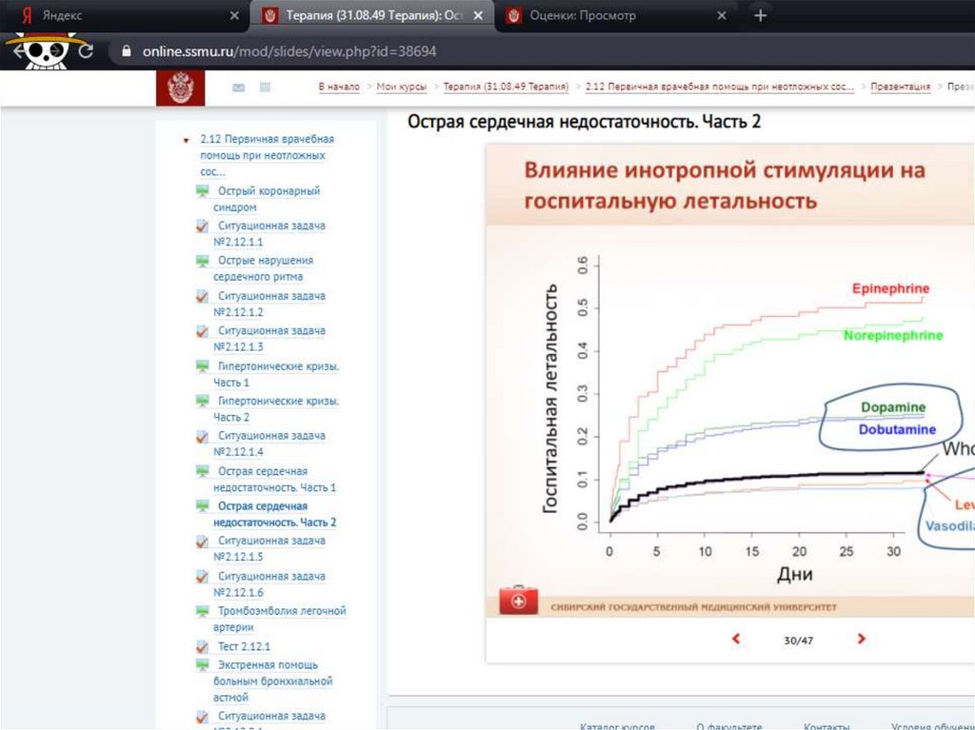The image size is (975, 730).
Task: View site security lock icon
Action: pyautogui.click(x=127, y=51)
